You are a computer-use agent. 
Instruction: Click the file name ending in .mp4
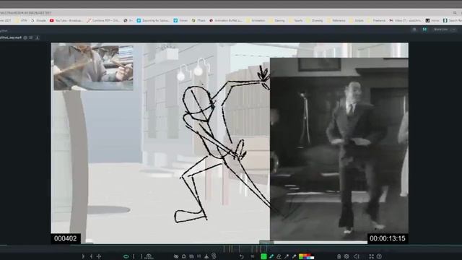pyautogui.click(x=11, y=38)
